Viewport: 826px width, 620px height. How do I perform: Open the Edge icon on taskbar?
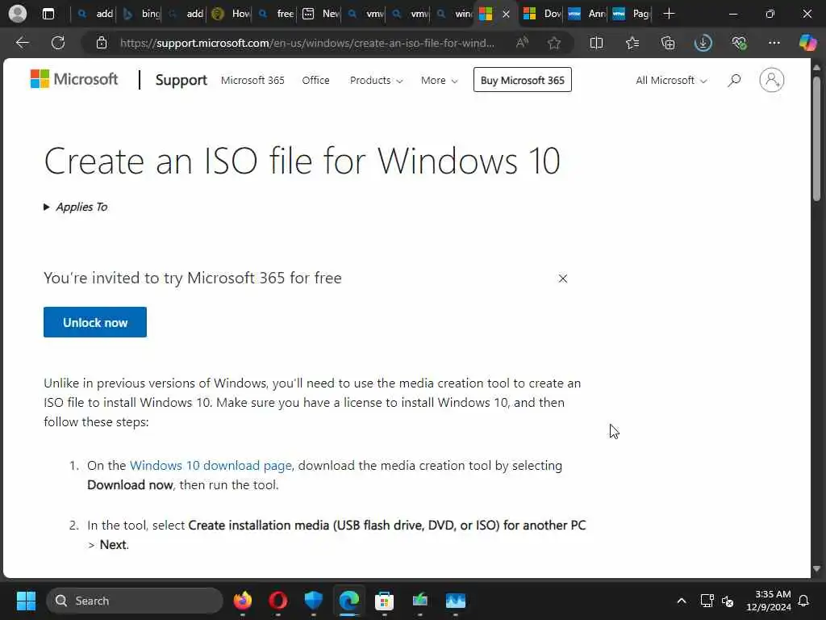point(348,601)
